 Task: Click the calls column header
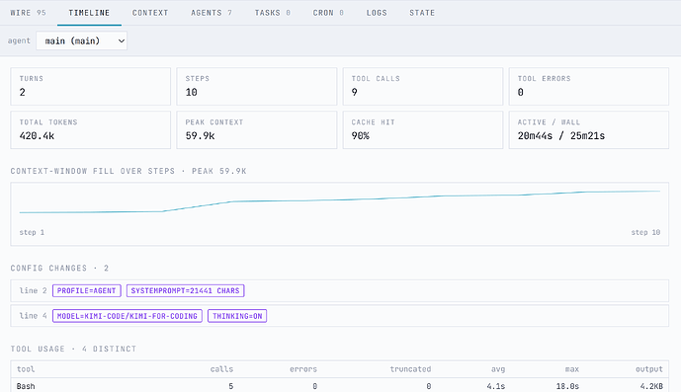click(x=221, y=369)
